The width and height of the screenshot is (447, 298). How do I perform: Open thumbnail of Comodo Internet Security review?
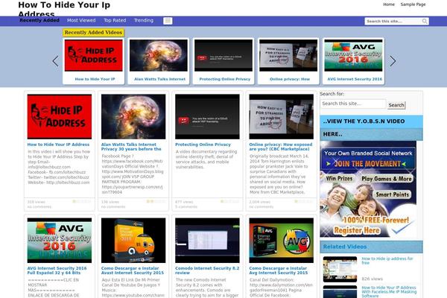pyautogui.click(x=207, y=241)
